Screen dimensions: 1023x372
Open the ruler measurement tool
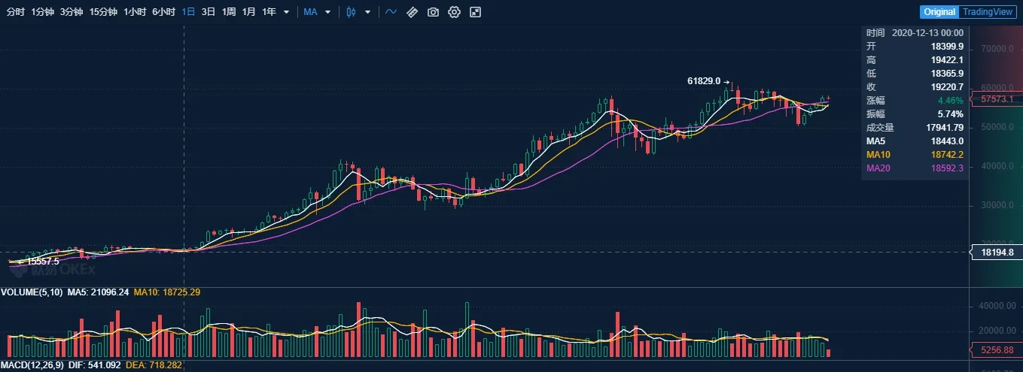tap(412, 12)
